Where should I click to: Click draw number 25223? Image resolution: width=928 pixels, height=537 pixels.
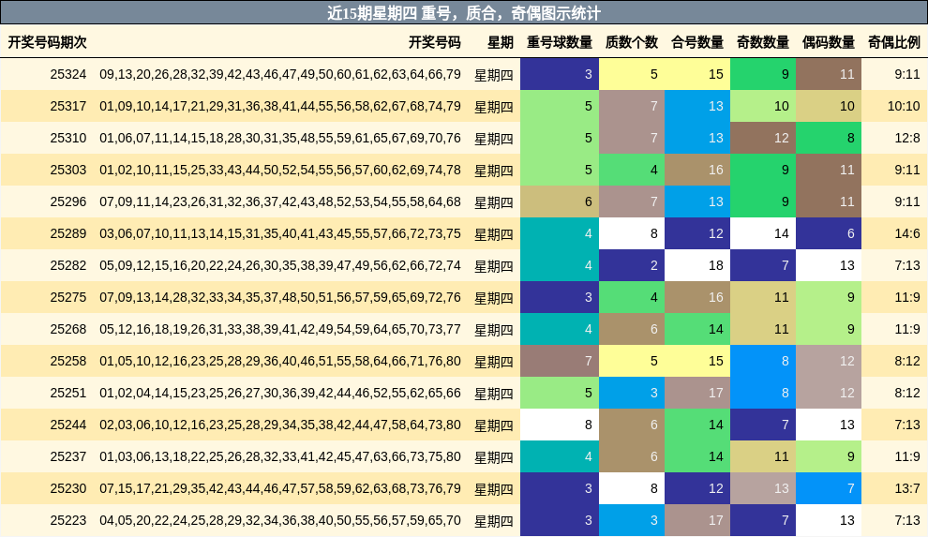(68, 520)
